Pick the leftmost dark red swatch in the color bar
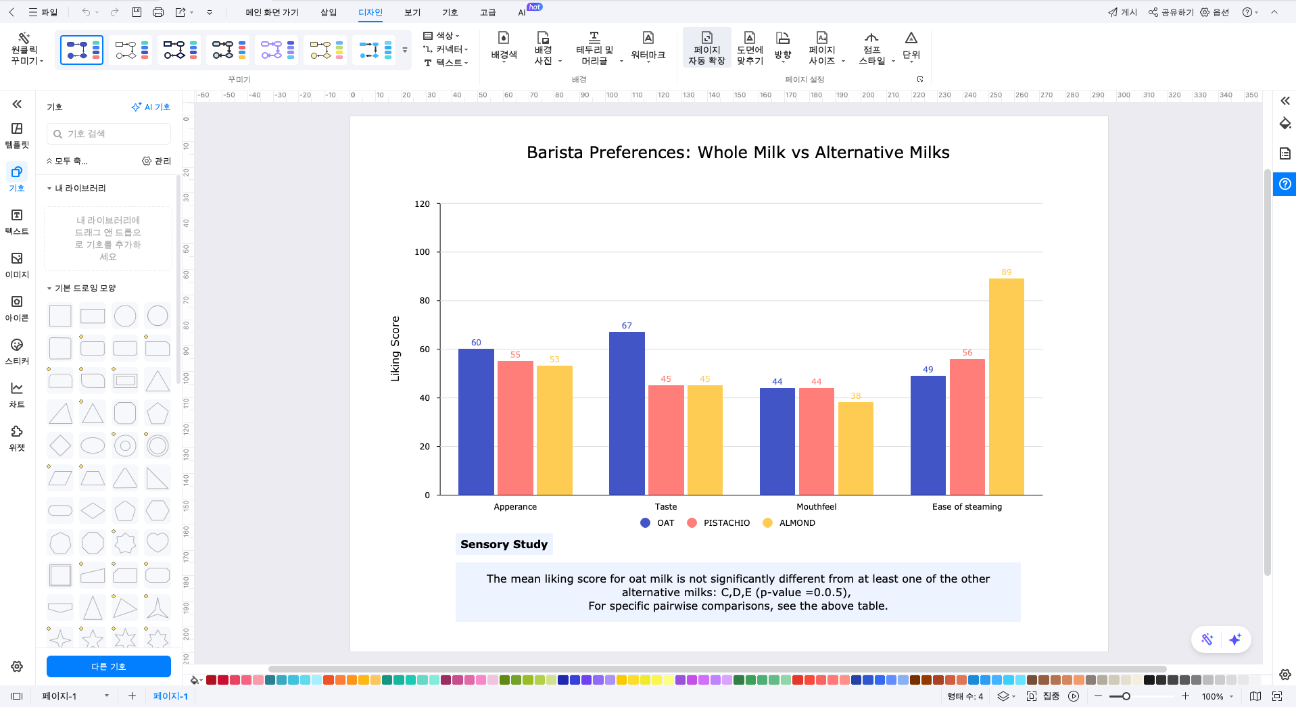The image size is (1296, 707). click(211, 680)
